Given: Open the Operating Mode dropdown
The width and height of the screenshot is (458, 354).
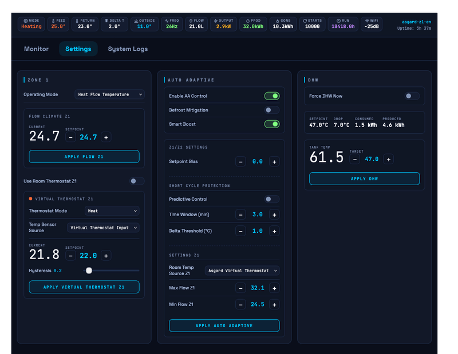Looking at the screenshot, I should click(109, 94).
